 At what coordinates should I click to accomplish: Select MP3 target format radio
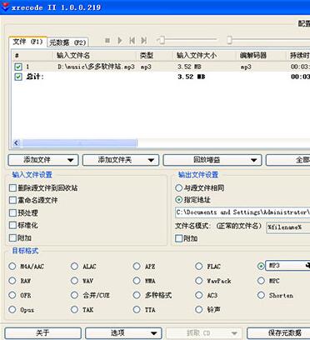pos(261,266)
